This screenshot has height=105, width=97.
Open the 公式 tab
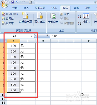click(54, 8)
